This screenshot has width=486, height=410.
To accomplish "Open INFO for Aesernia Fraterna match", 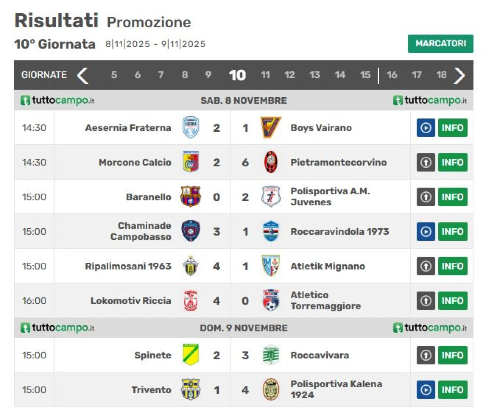I will (x=452, y=128).
